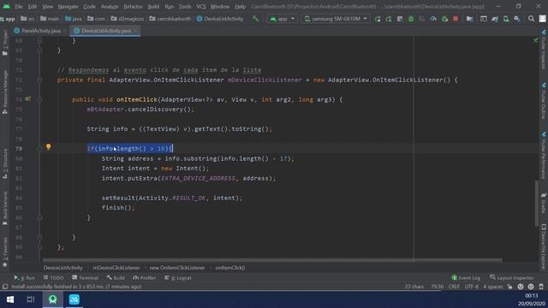
Task: Collapse the onItemClick method fold at line 74
Action: [39, 99]
